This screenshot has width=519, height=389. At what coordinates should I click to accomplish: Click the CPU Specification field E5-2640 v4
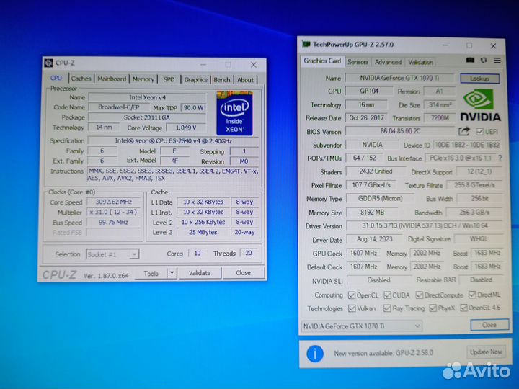coord(173,141)
